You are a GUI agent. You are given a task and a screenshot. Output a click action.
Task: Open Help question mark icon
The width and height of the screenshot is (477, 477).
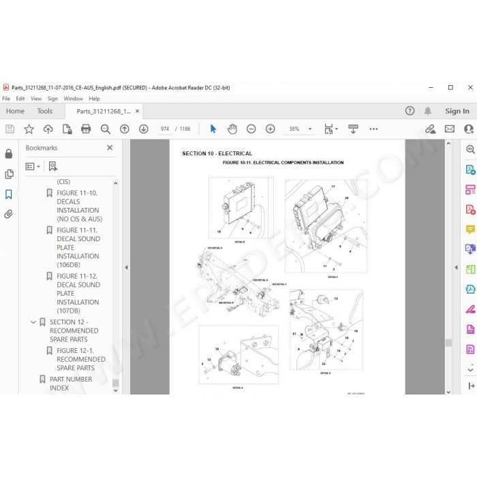[410, 110]
